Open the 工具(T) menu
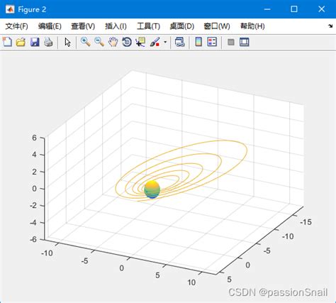This screenshot has height=303, width=336. [x=148, y=26]
